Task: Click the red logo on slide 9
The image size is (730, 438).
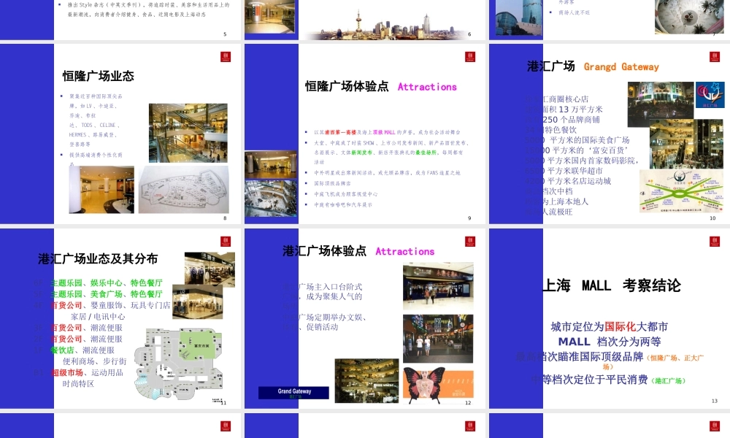Action: point(470,57)
